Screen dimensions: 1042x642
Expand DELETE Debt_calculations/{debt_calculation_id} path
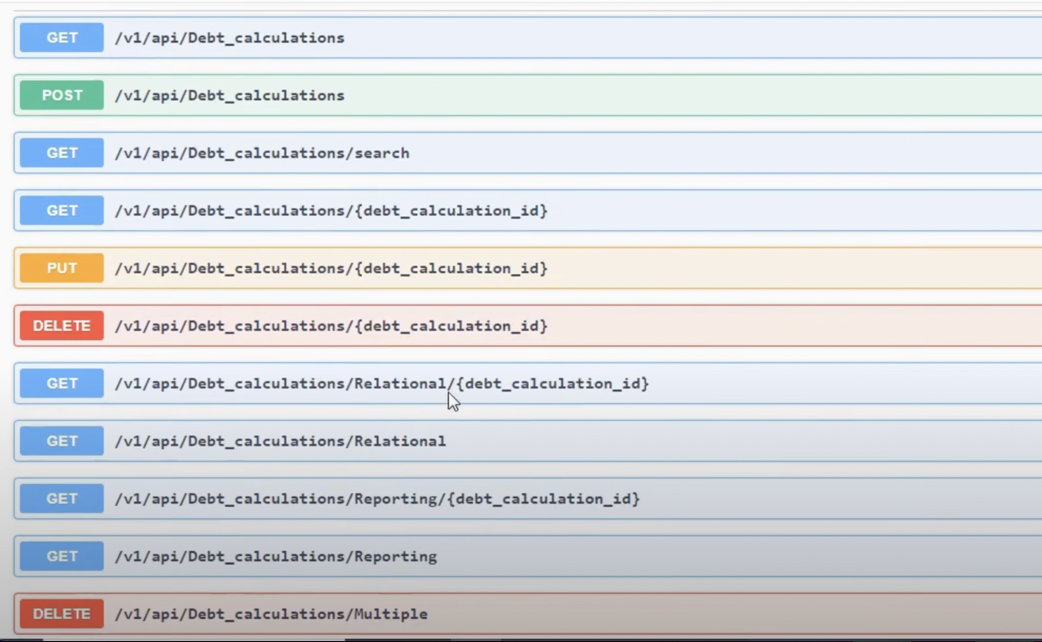331,326
